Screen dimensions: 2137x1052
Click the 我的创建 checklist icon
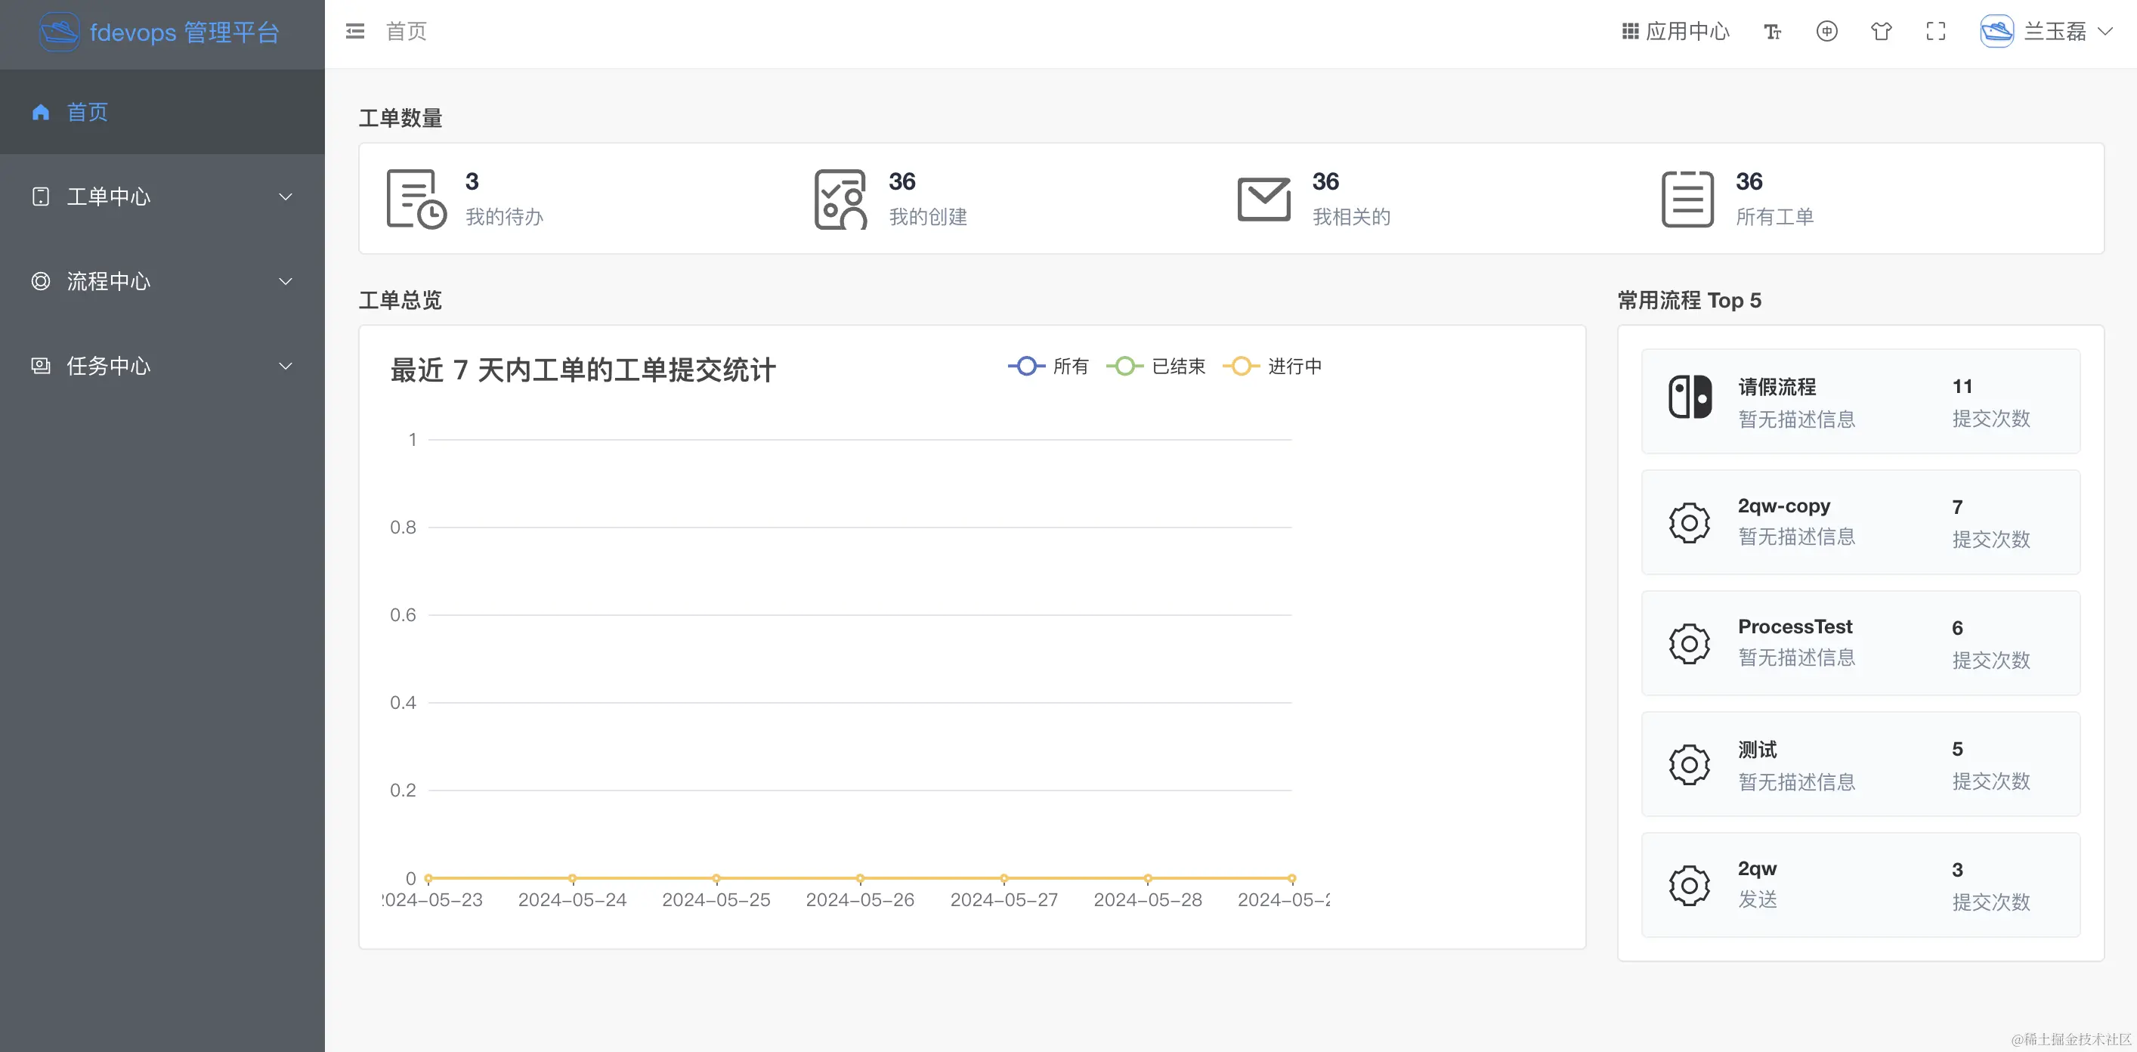point(840,199)
